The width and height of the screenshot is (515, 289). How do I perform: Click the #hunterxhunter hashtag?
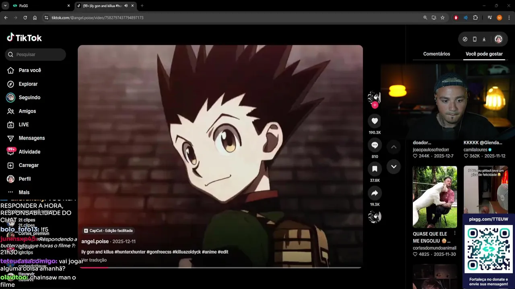point(130,252)
